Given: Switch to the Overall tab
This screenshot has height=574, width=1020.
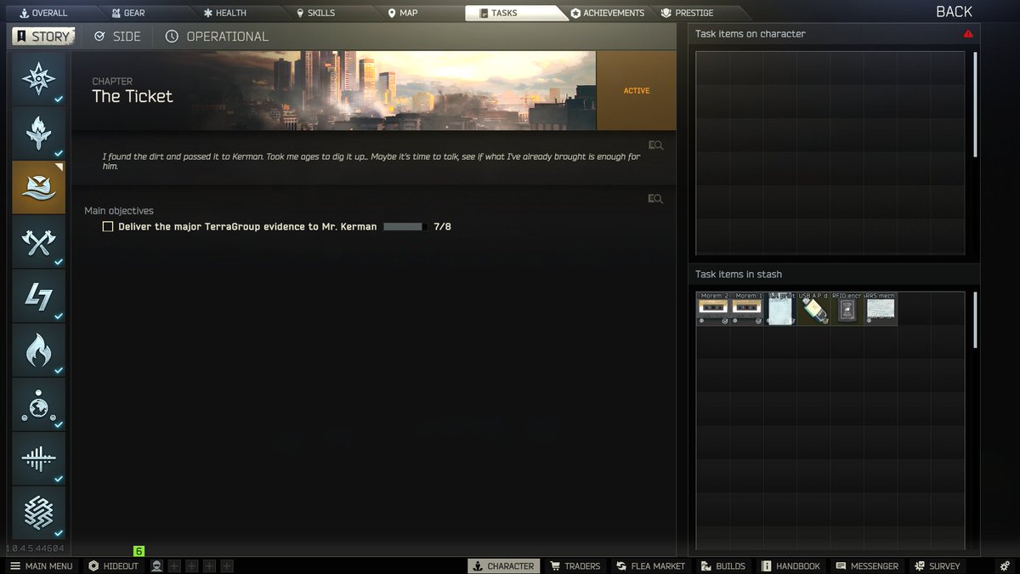Looking at the screenshot, I should (43, 13).
